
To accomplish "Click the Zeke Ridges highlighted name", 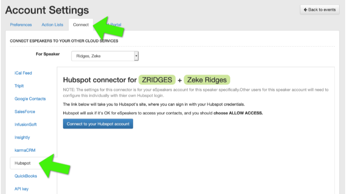I will (207, 80).
